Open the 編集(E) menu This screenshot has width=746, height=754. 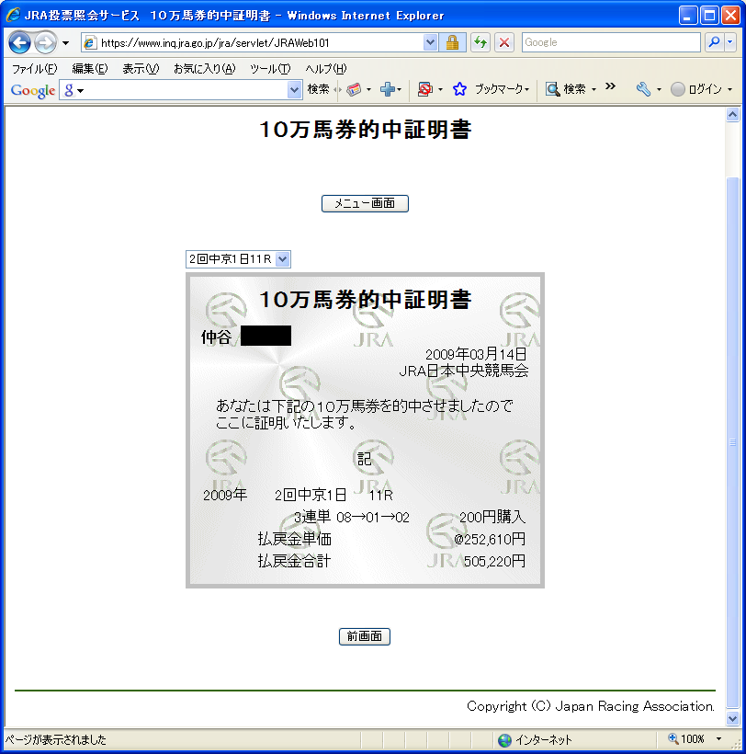click(90, 69)
